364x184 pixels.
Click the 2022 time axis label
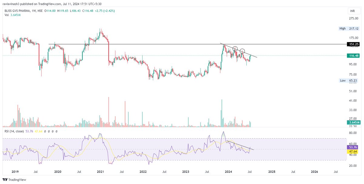143,172
